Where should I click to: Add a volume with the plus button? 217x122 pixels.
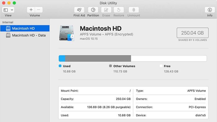[x=31, y=10]
